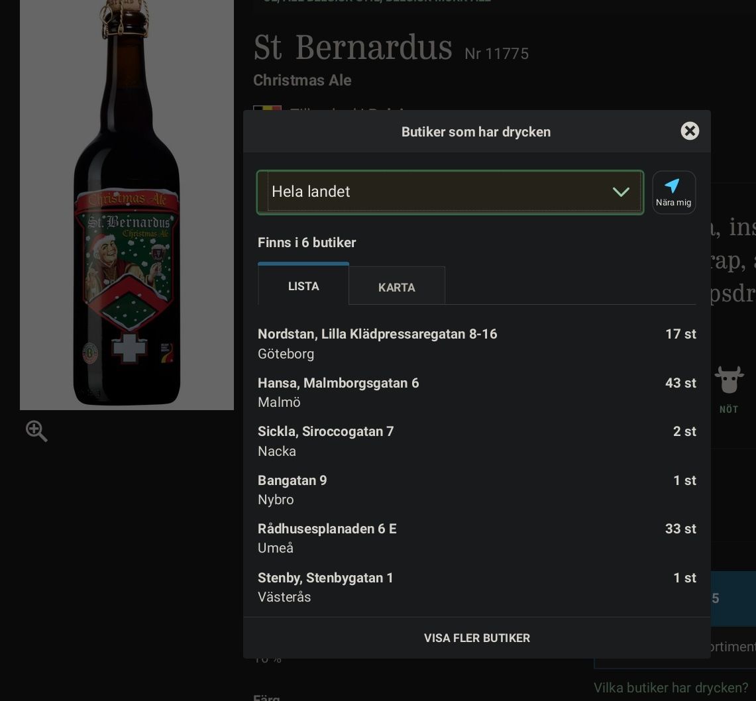Click VISA FLER BUTIKER button
756x701 pixels.
click(476, 638)
